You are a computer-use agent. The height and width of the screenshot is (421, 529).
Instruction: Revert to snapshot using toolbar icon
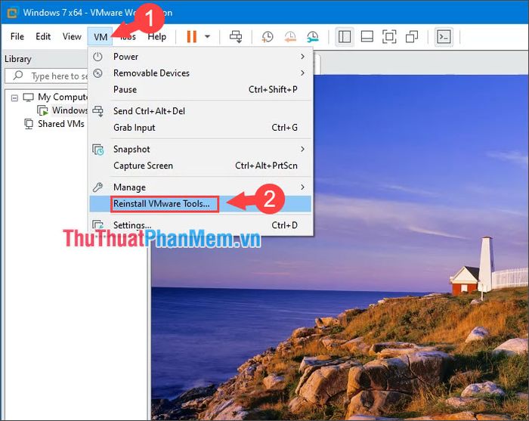(289, 36)
